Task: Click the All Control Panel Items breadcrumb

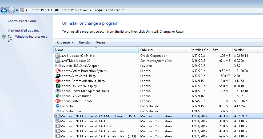Action: click(x=71, y=10)
